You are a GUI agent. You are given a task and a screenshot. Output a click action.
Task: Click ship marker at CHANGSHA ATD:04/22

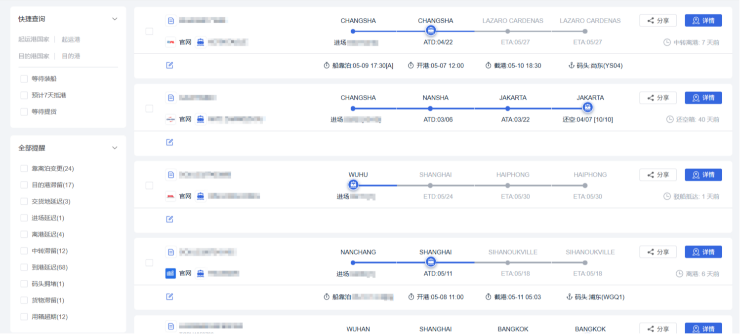431,31
